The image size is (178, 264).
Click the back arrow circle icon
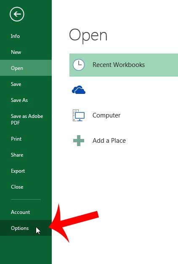[17, 14]
